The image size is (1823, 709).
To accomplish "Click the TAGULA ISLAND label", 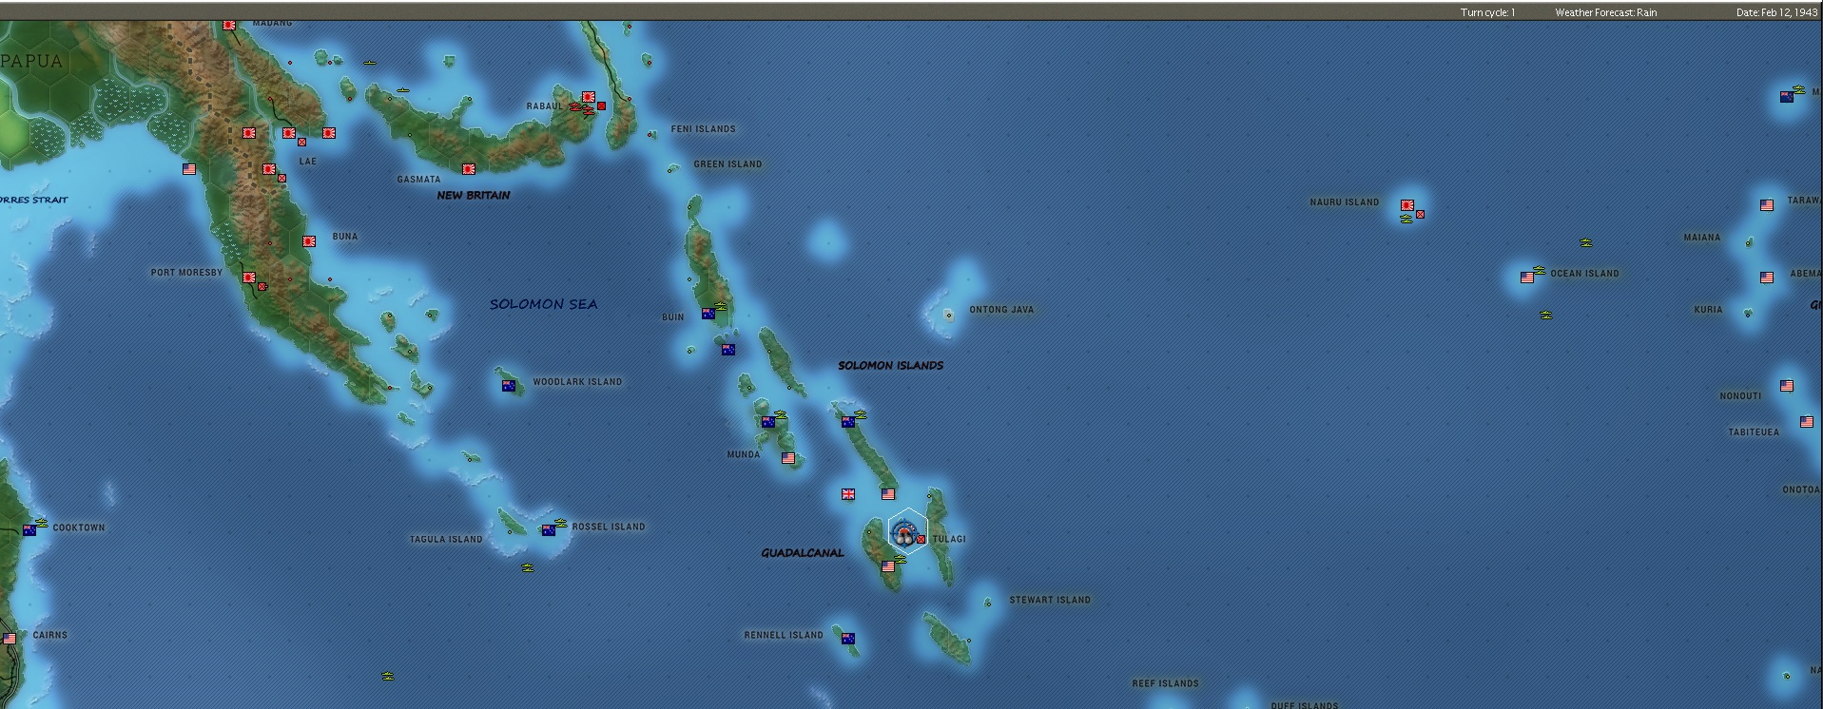I will (446, 540).
